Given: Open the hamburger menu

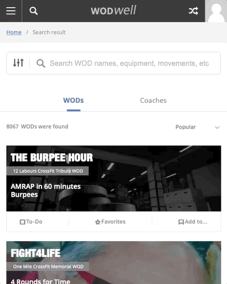Looking at the screenshot, I should (11, 11).
